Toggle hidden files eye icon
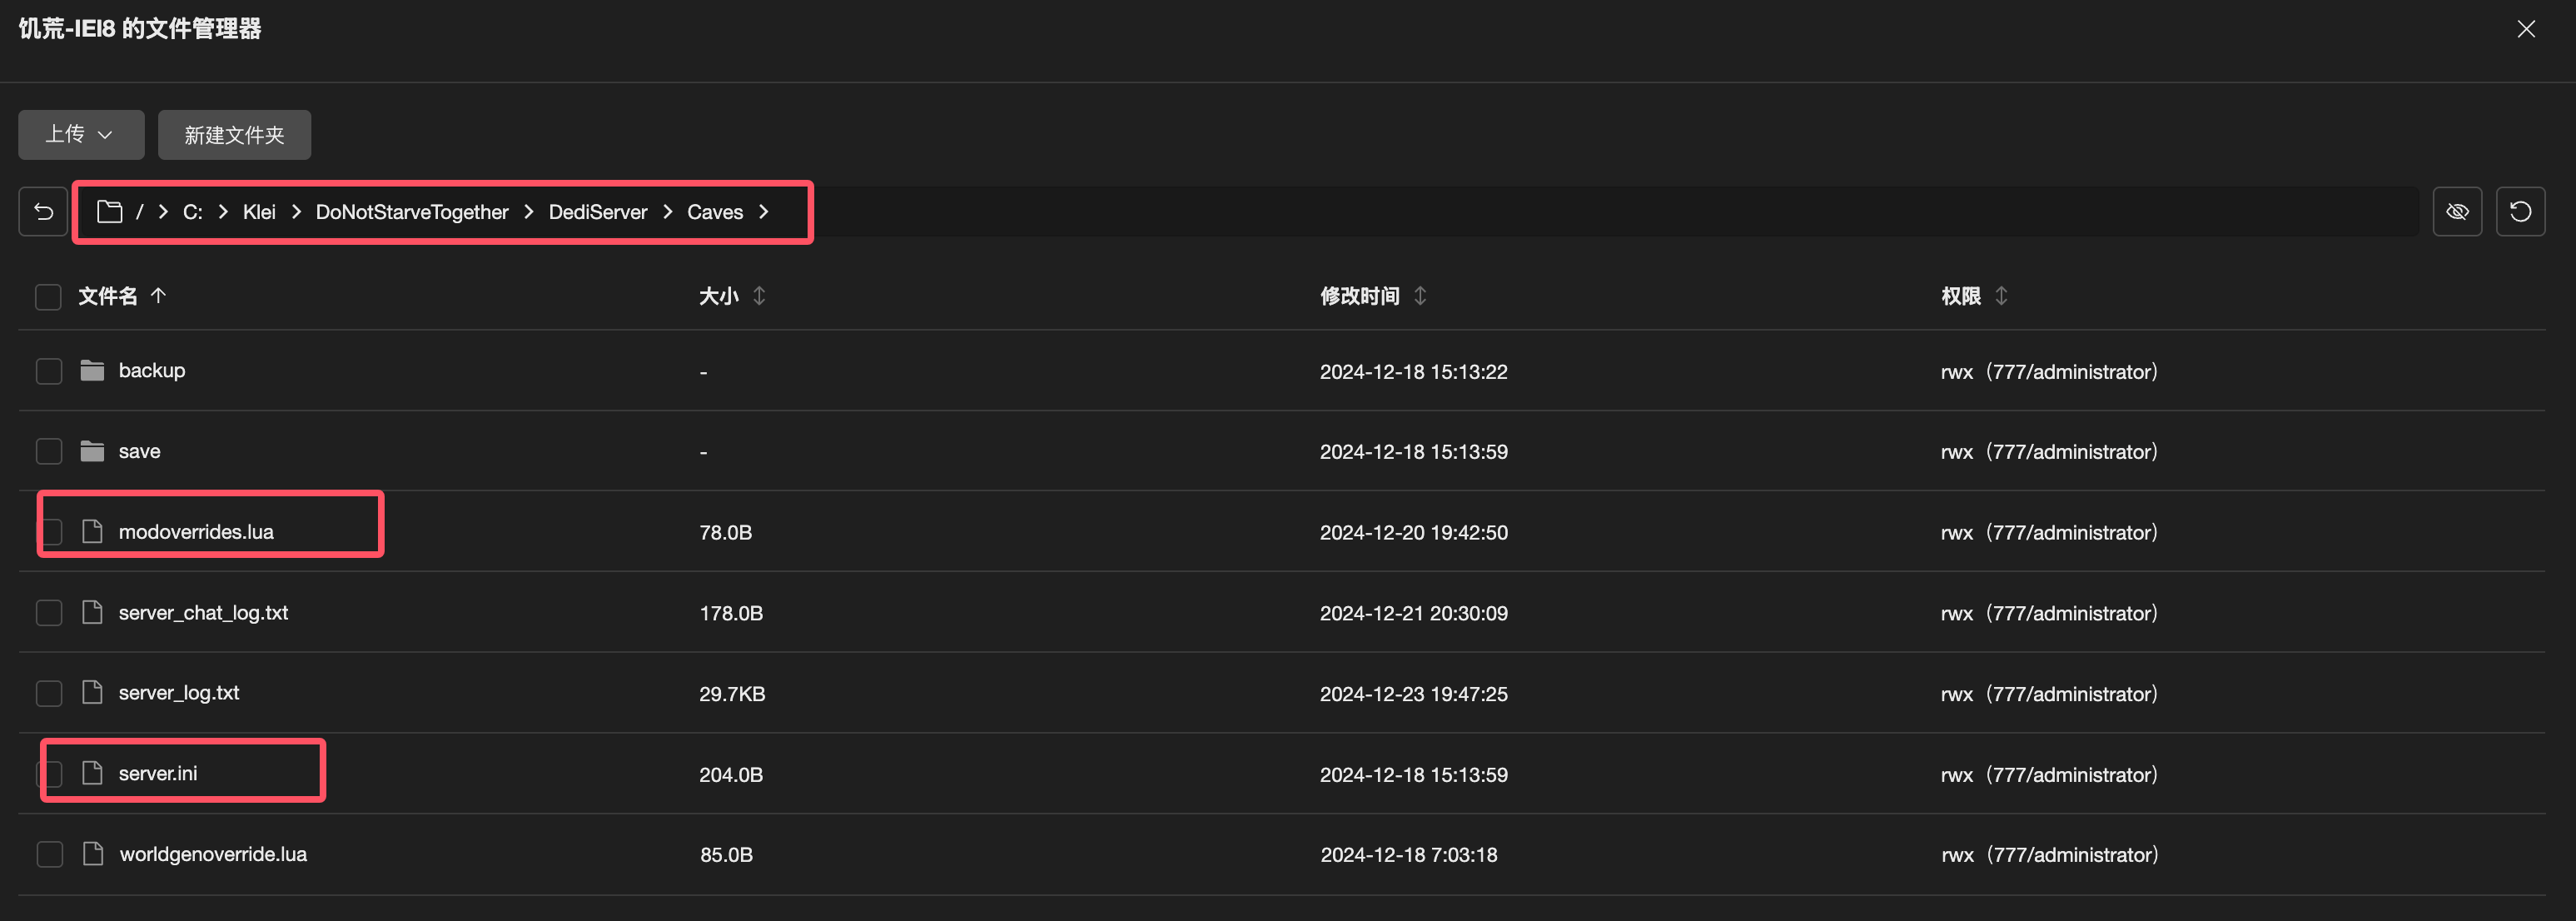 pos(2457,211)
